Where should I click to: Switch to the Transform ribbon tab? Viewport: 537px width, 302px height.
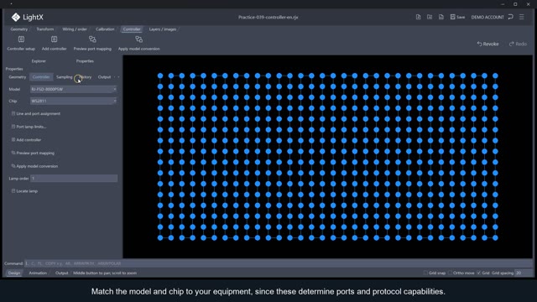(44, 29)
